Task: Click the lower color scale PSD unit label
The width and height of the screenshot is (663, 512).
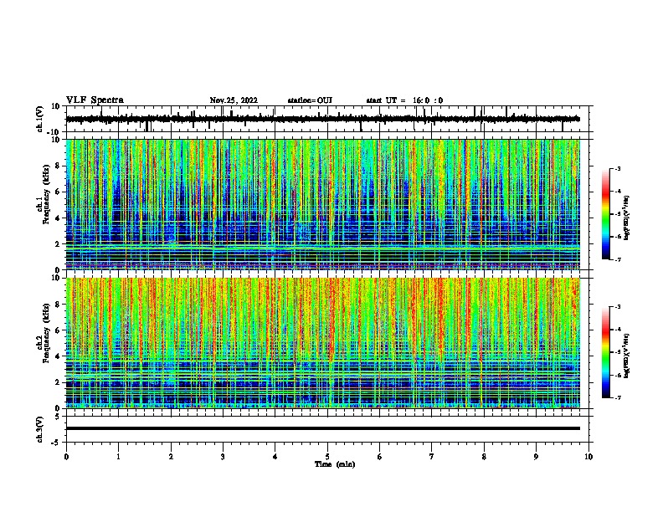Action: tap(626, 356)
